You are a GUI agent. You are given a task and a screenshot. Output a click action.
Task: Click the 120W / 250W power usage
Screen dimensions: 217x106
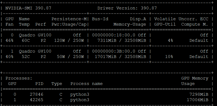point(69,40)
